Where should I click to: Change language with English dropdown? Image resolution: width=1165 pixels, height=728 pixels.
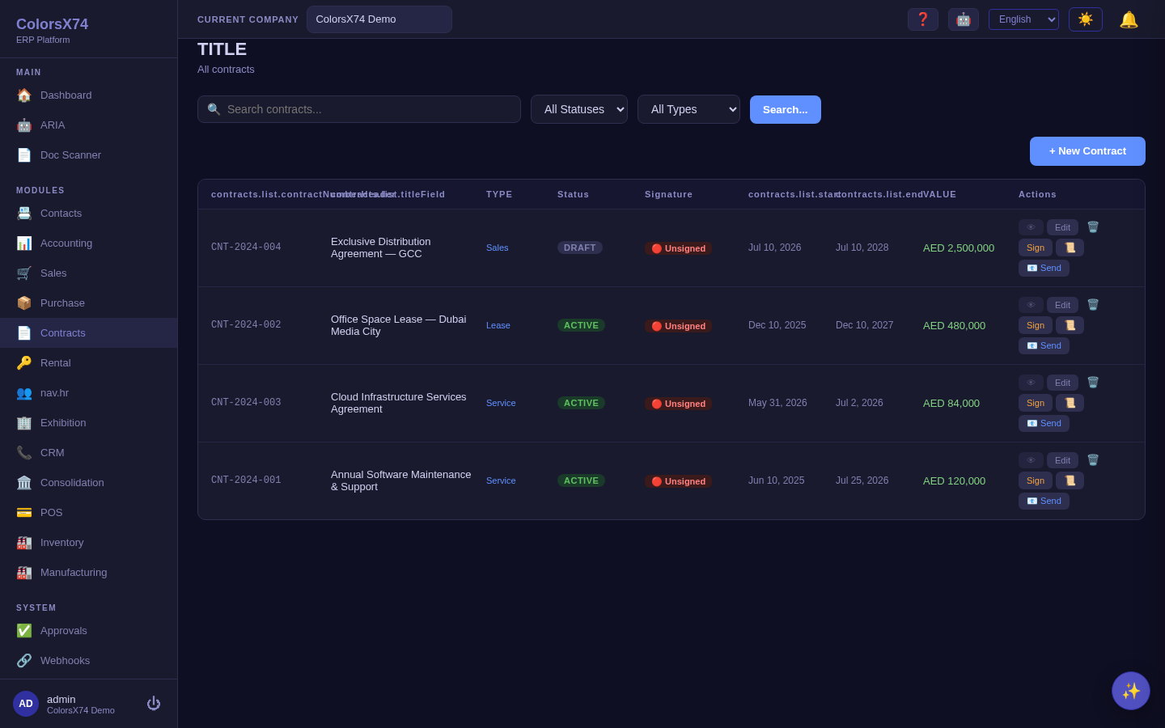(1023, 19)
